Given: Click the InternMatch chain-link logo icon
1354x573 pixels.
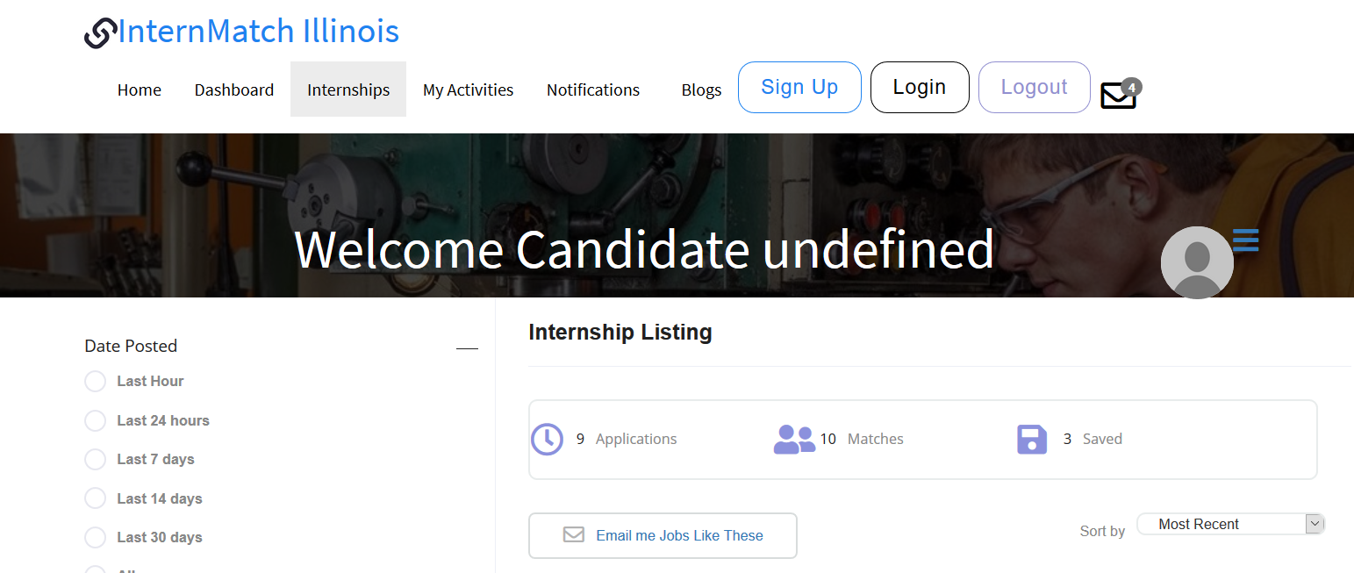Looking at the screenshot, I should tap(100, 33).
